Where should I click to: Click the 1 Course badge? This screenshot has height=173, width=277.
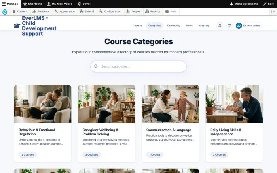[155, 155]
